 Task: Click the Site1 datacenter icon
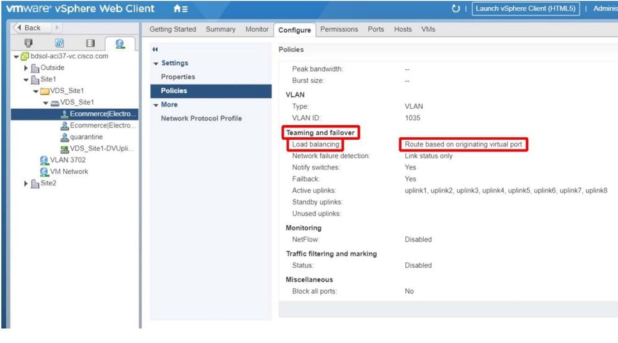click(35, 80)
